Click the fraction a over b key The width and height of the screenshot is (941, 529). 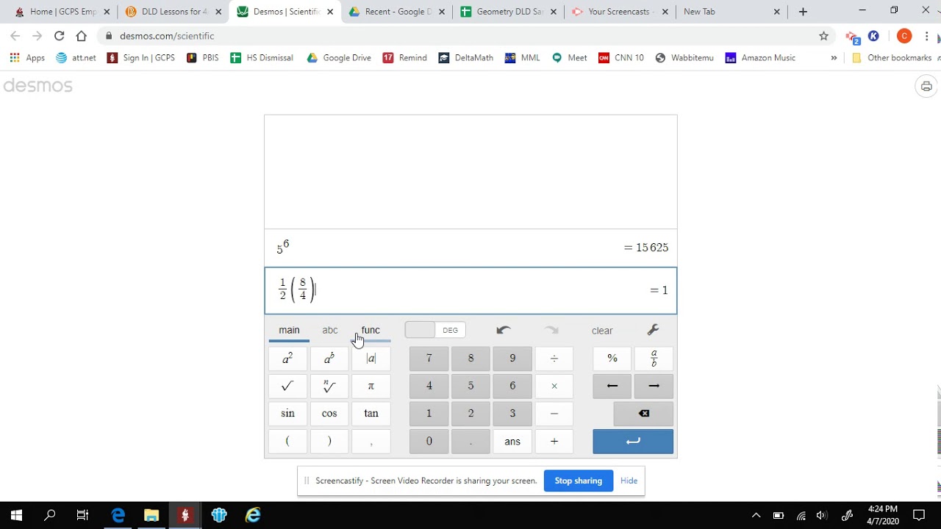tap(654, 359)
